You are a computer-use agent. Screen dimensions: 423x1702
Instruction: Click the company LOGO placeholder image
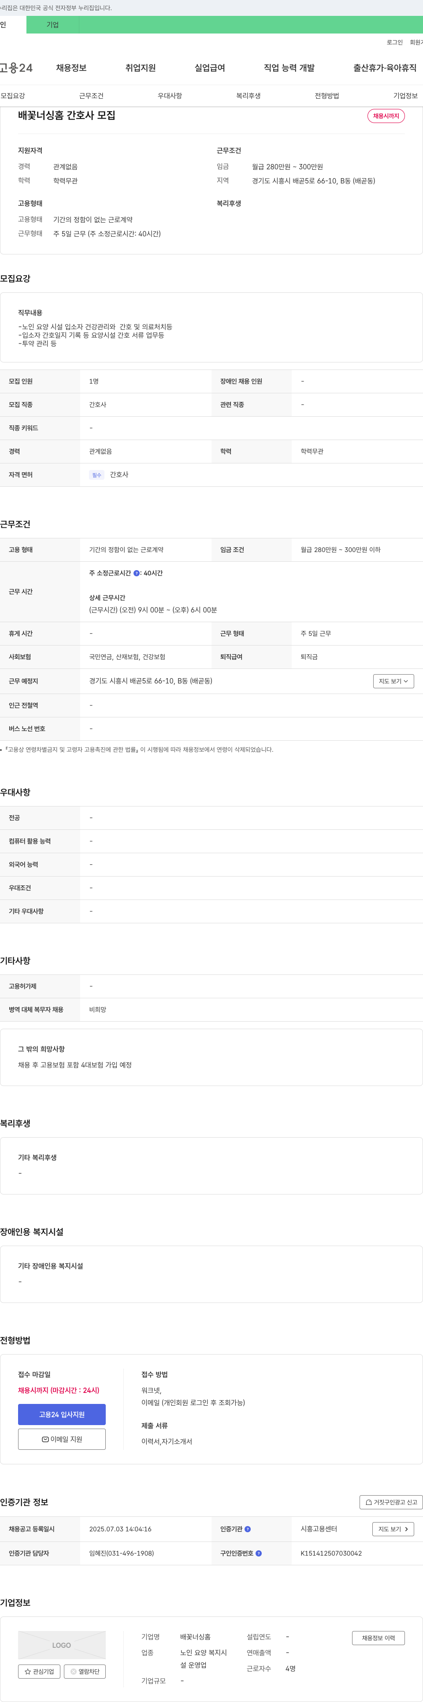pyautogui.click(x=61, y=1645)
